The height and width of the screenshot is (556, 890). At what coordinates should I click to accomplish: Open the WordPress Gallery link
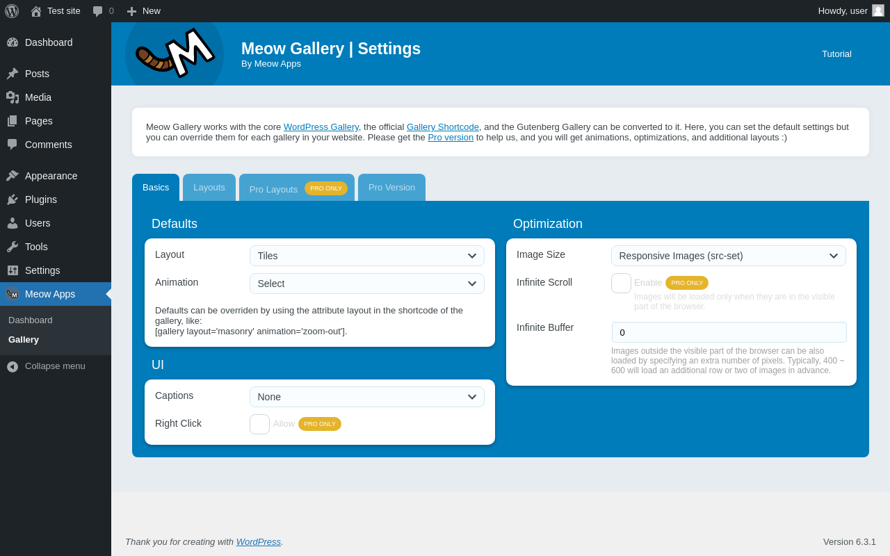(x=321, y=127)
